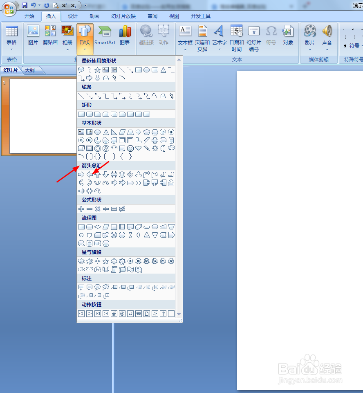Pick the crescent moon shape
The width and height of the screenshot is (363, 393).
[x=163, y=148]
